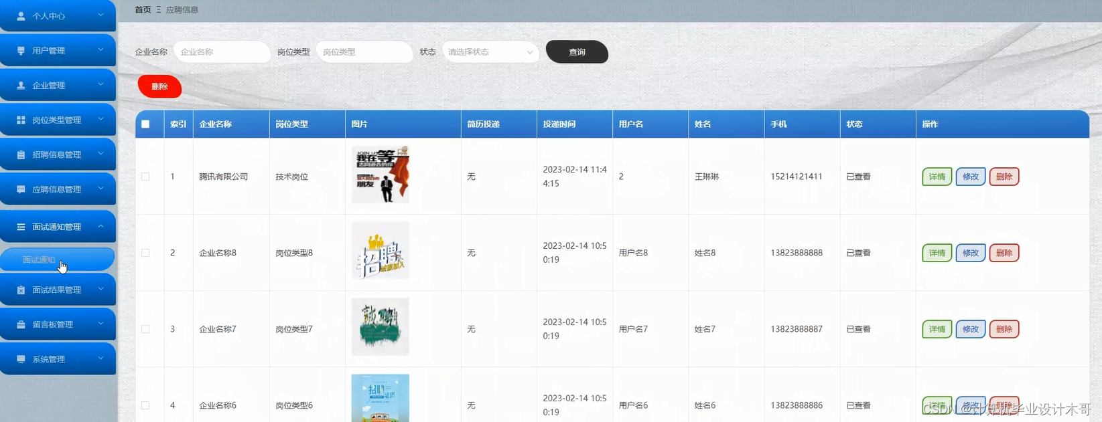Click 删除 for 企业名称8 row
The width and height of the screenshot is (1102, 422).
[x=1004, y=253]
